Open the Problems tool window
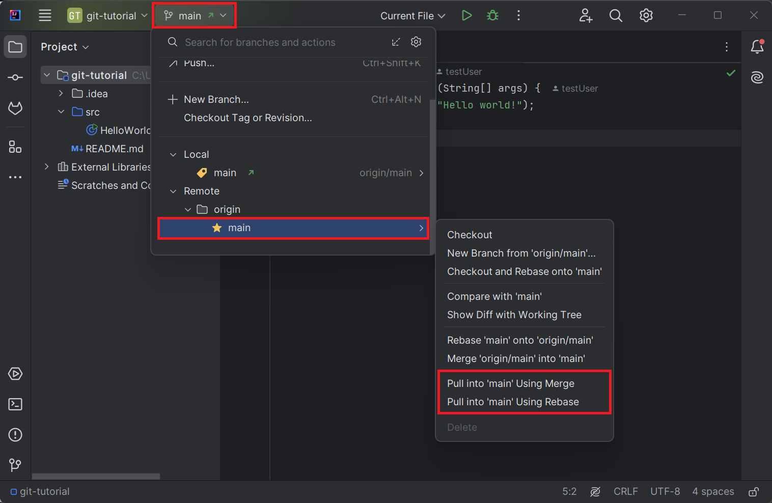Screen dimensions: 772x503 (15, 435)
